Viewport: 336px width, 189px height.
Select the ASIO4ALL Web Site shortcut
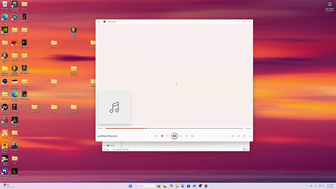(5, 122)
